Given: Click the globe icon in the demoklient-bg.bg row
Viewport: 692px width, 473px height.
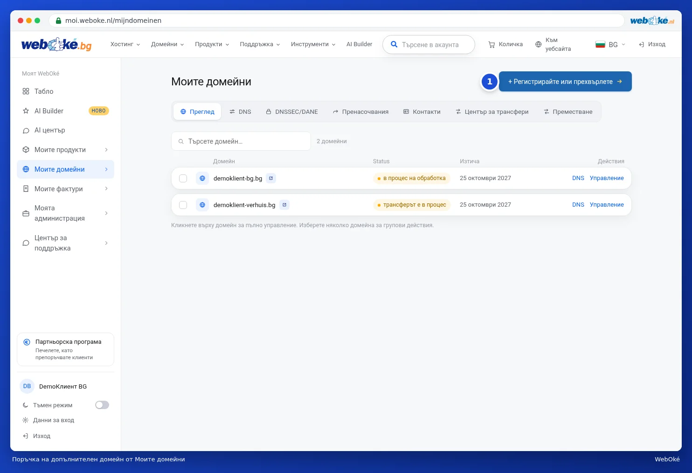Looking at the screenshot, I should click(202, 178).
